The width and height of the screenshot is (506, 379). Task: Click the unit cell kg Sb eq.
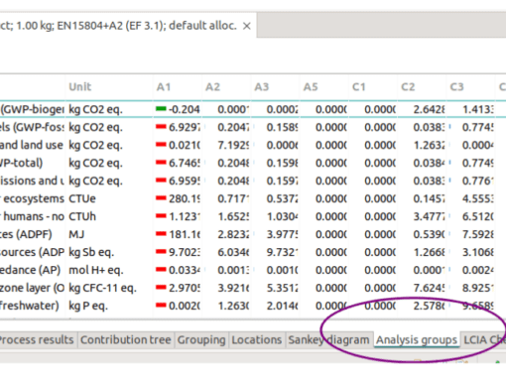[91, 252]
